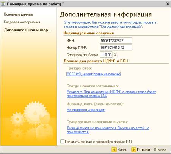Screen dimensions: 171x154
Task: Click the Готово button label
Action: 143,150
